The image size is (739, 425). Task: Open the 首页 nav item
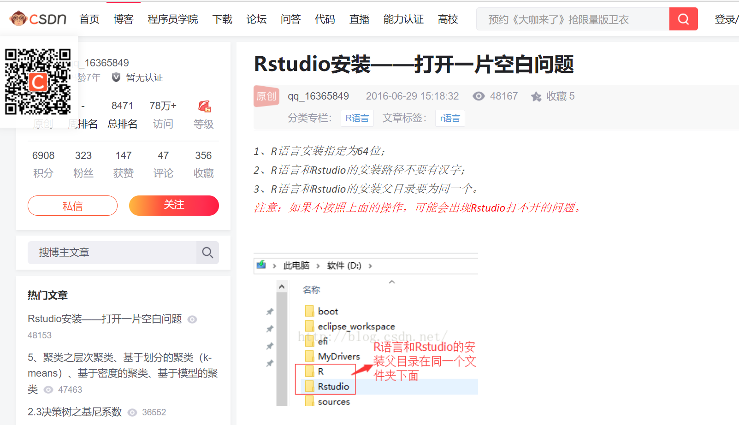pyautogui.click(x=89, y=19)
